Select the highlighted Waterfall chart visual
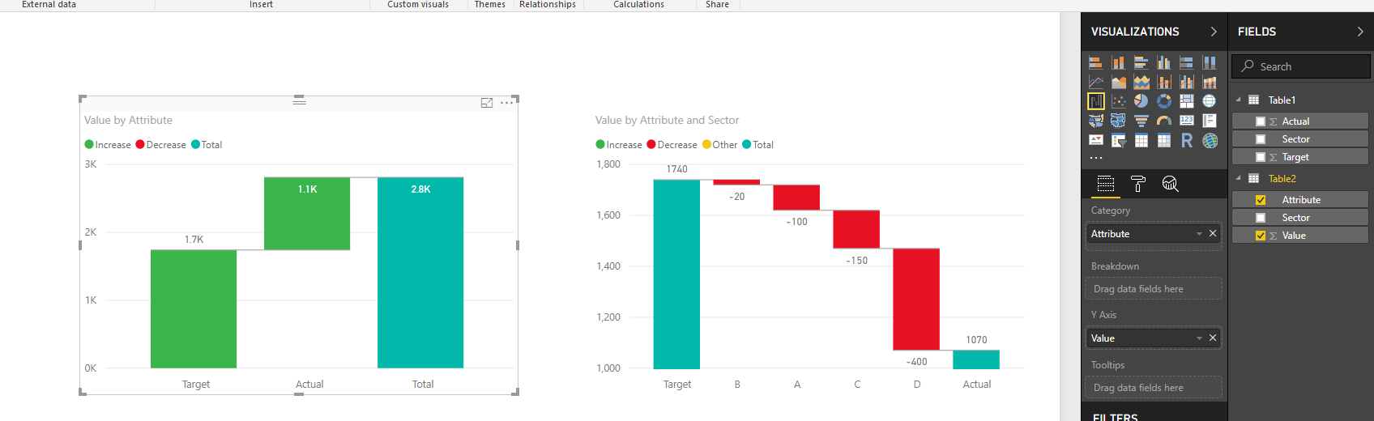Image resolution: width=1374 pixels, height=421 pixels. (x=1095, y=101)
